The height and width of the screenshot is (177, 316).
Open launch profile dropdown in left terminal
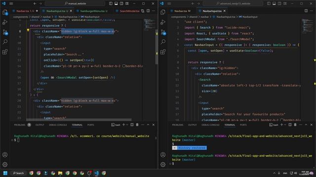[127, 125]
